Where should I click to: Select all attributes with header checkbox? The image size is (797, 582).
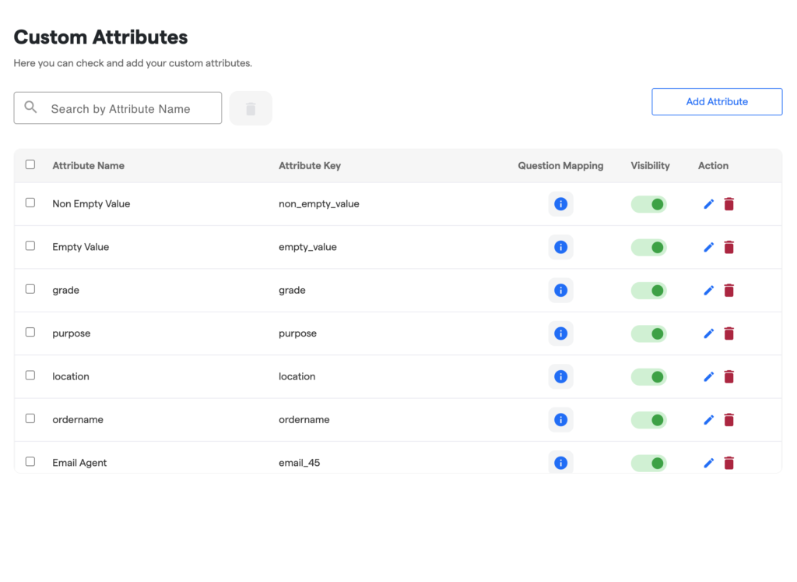point(30,164)
